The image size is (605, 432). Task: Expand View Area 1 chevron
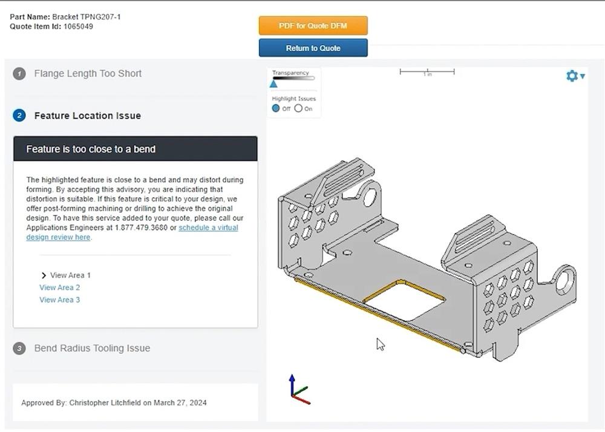point(44,275)
